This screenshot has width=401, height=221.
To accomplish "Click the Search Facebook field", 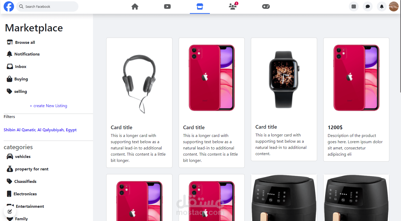I will pyautogui.click(x=47, y=6).
